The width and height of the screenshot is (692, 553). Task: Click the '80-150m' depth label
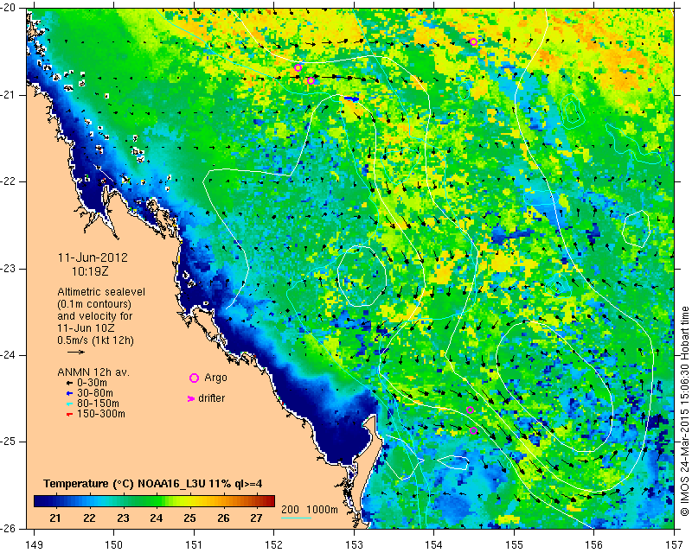tap(98, 404)
